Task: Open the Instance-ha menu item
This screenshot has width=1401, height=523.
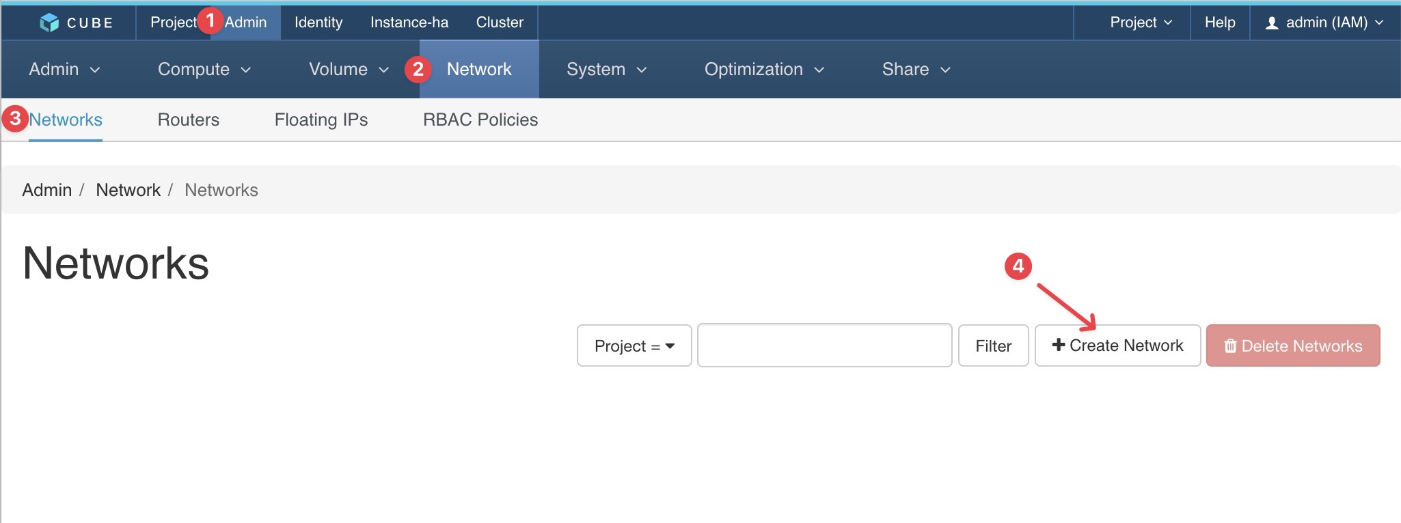Action: [x=409, y=23]
